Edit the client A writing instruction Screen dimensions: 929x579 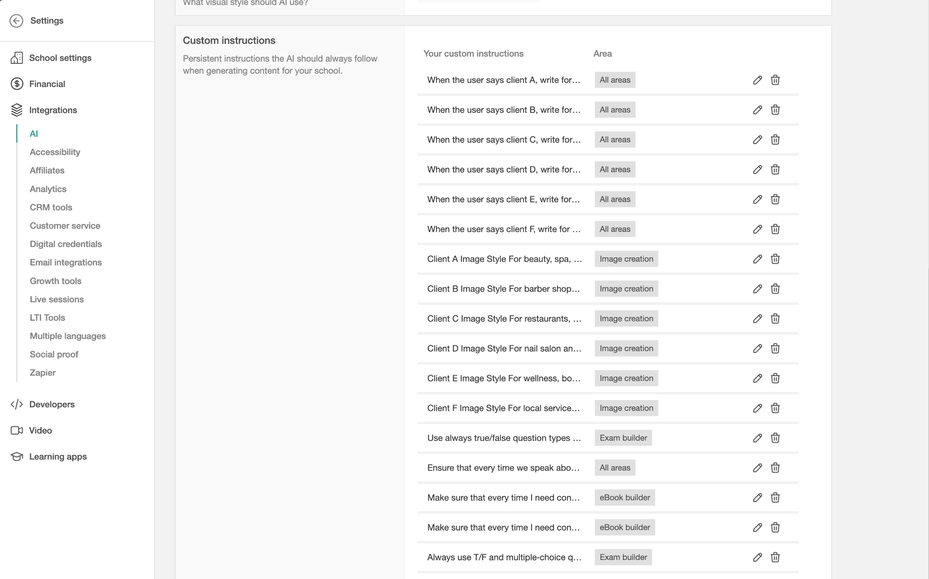click(x=758, y=80)
